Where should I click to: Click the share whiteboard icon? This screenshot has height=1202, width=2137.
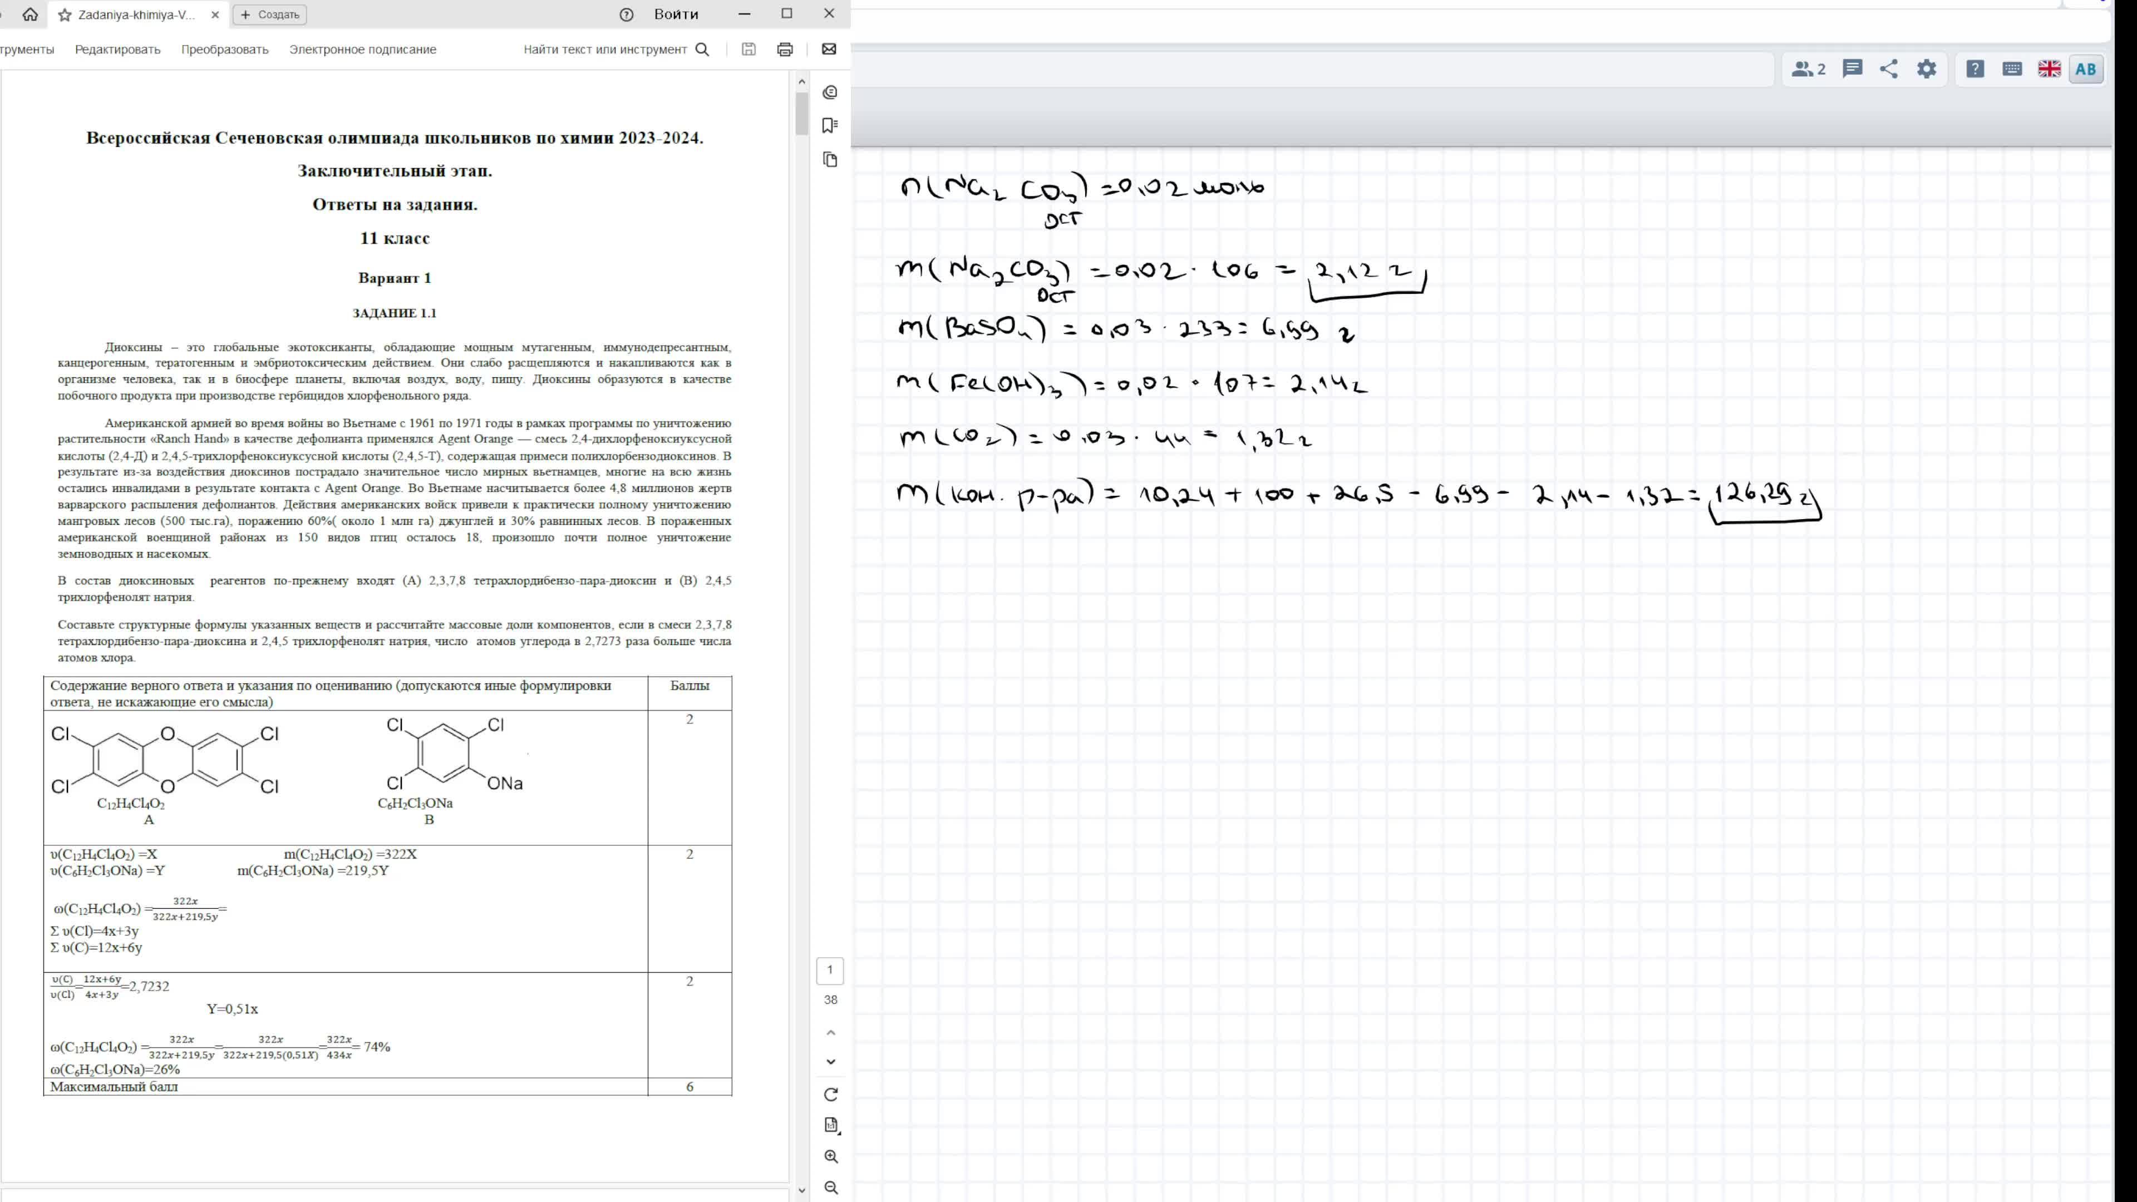(x=1889, y=69)
